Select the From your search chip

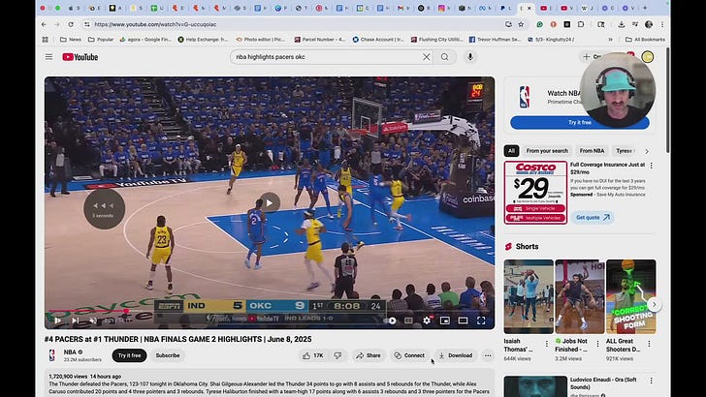pyautogui.click(x=547, y=151)
